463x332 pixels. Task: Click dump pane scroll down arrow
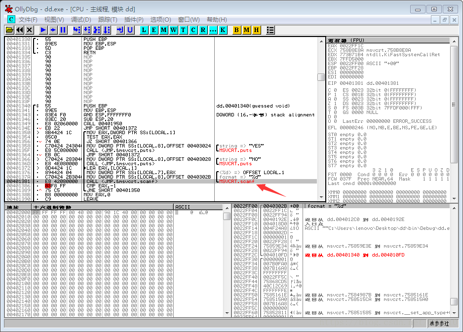pos(227,313)
